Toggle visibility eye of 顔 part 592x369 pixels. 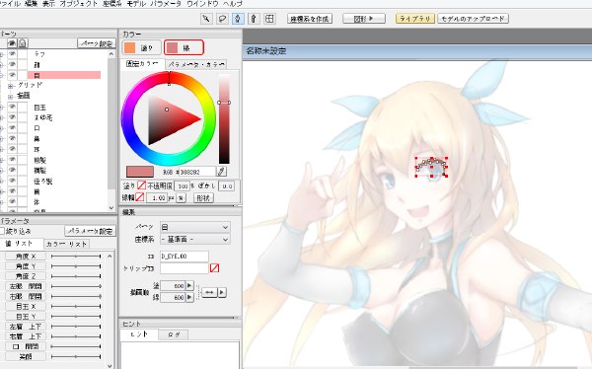(12, 64)
